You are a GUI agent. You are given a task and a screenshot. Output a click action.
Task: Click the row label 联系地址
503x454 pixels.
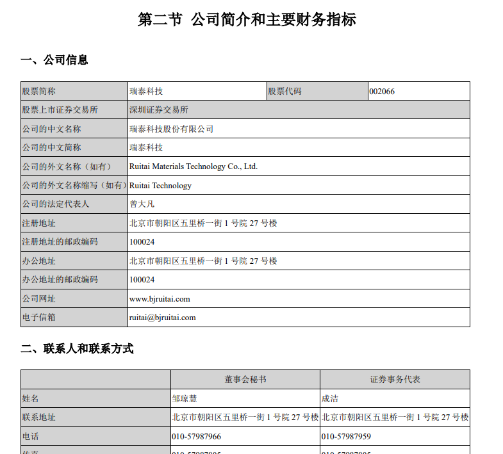tap(38, 417)
